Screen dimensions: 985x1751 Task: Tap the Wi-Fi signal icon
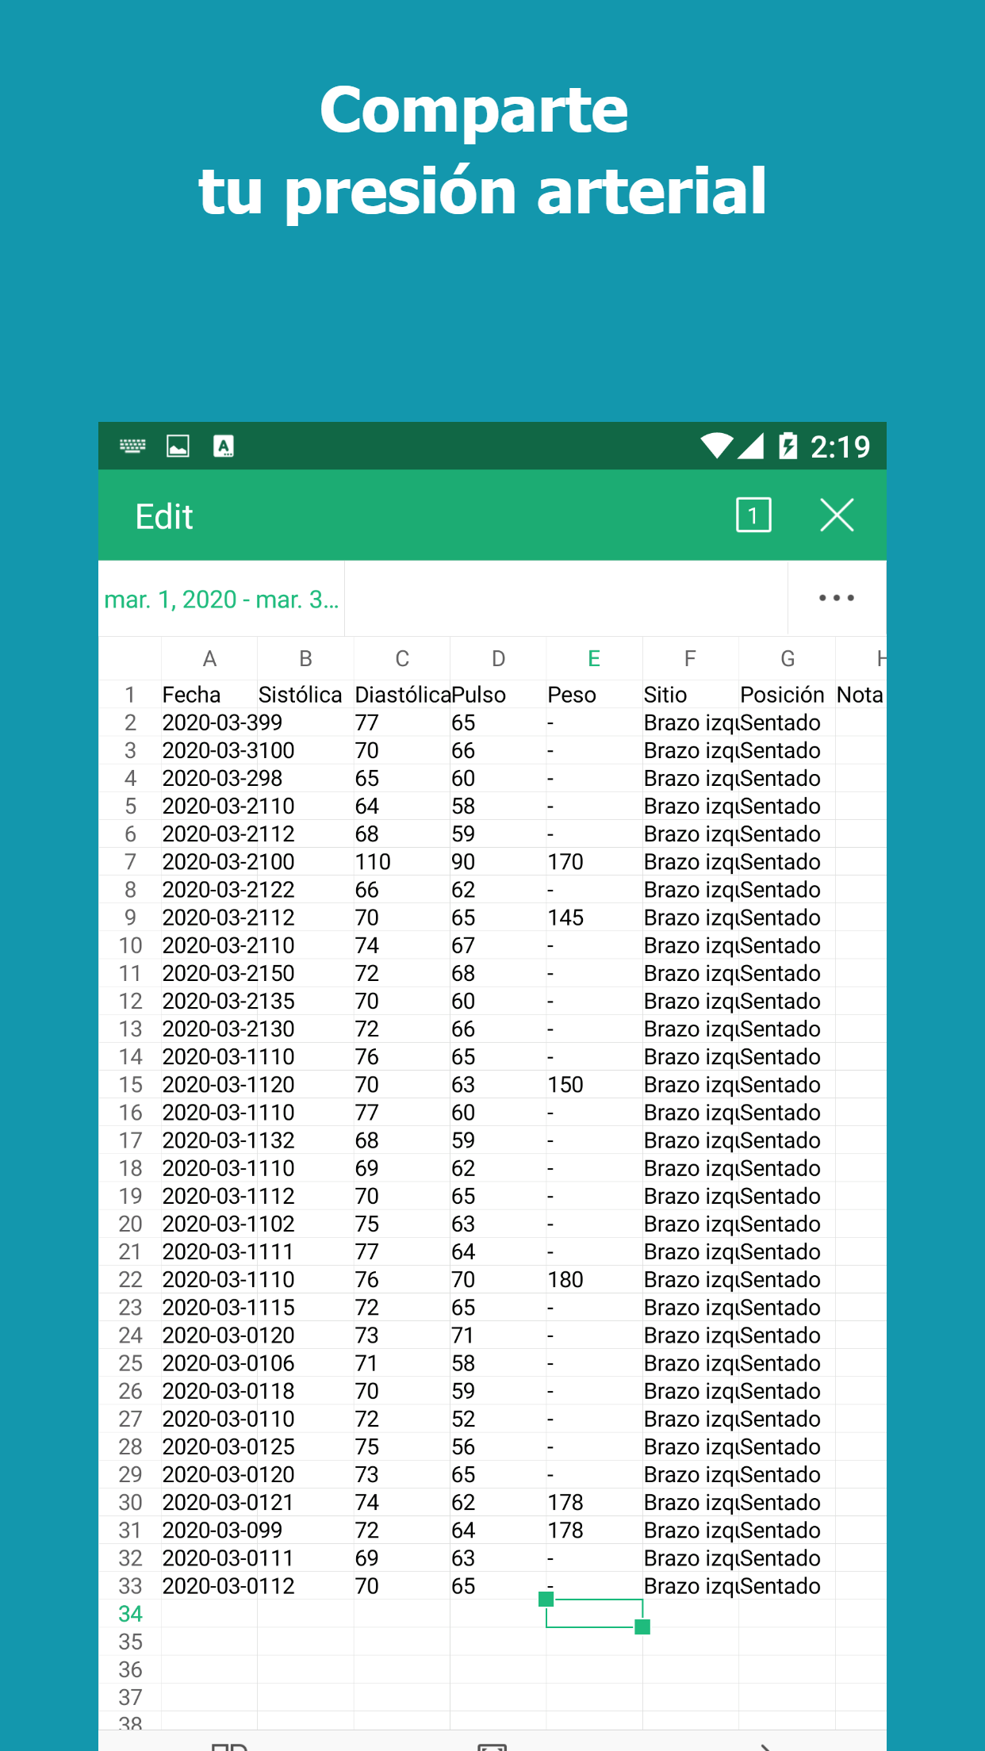click(x=716, y=446)
